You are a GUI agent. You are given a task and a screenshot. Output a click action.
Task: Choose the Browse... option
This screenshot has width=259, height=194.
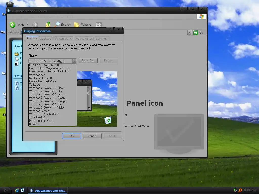(53, 124)
